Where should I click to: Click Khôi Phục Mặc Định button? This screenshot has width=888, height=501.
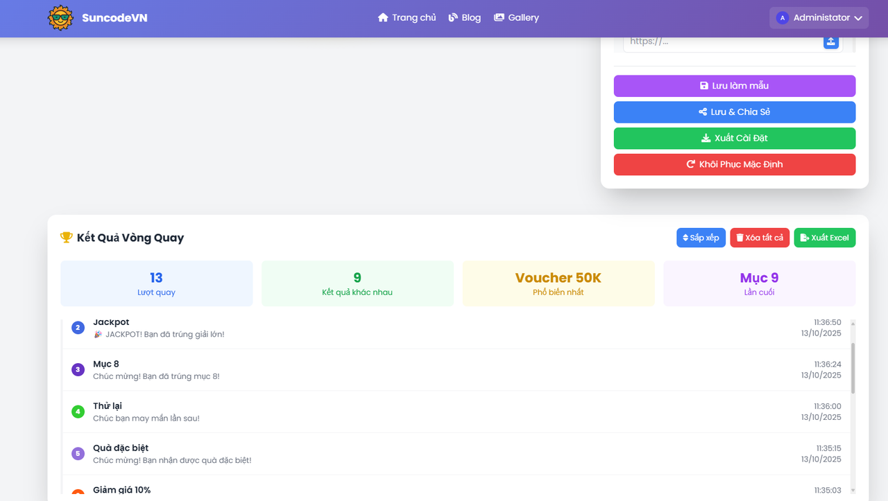click(x=735, y=165)
